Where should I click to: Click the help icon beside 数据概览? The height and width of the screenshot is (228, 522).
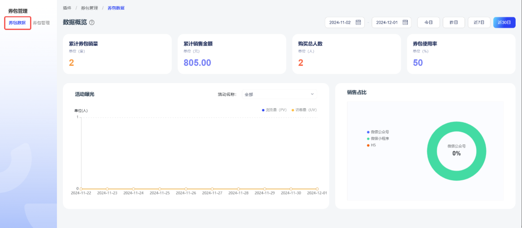(x=92, y=22)
